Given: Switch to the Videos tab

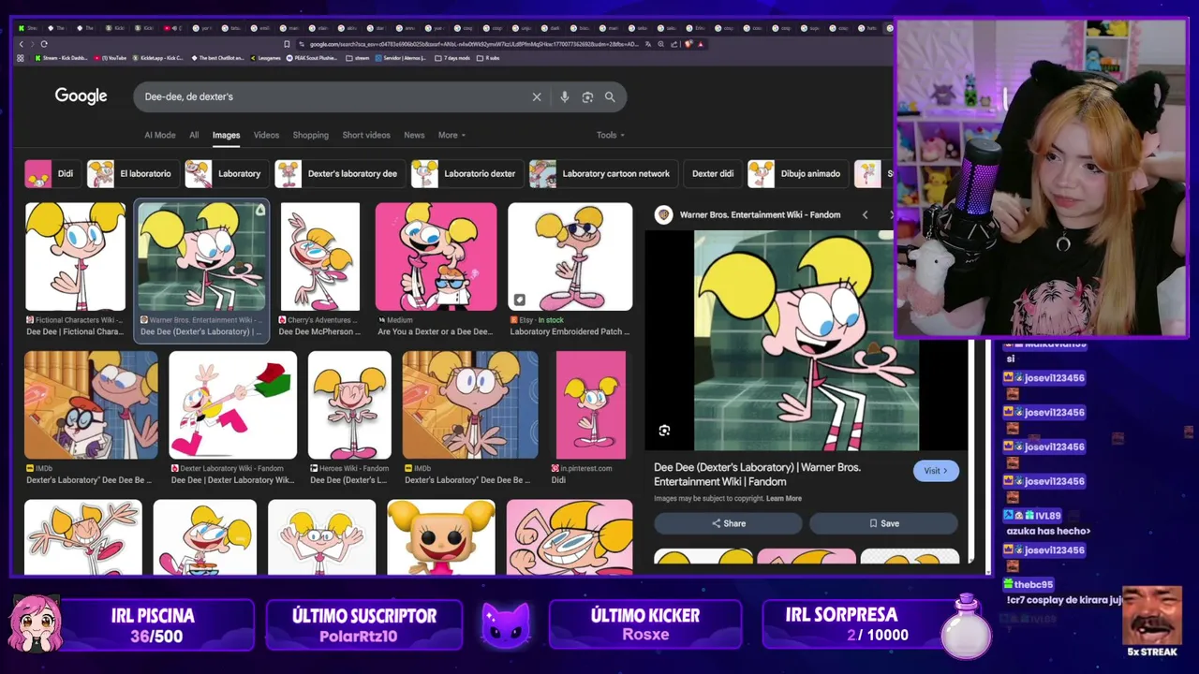Looking at the screenshot, I should click(x=266, y=135).
